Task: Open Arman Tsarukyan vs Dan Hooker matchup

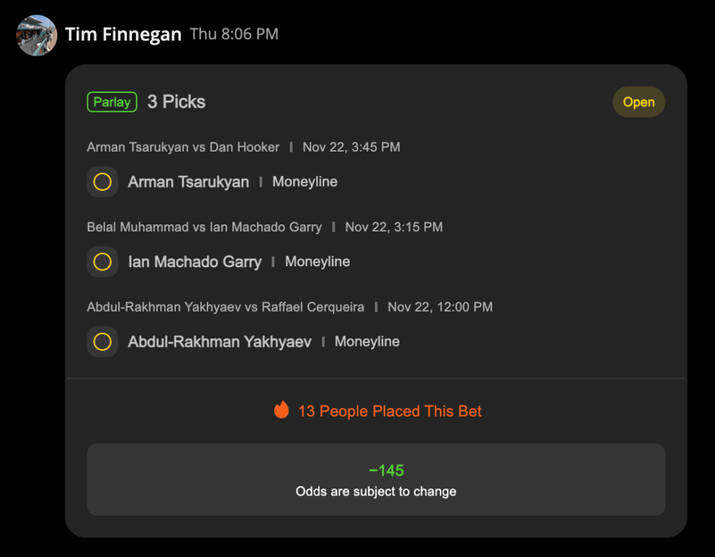Action: coord(183,147)
